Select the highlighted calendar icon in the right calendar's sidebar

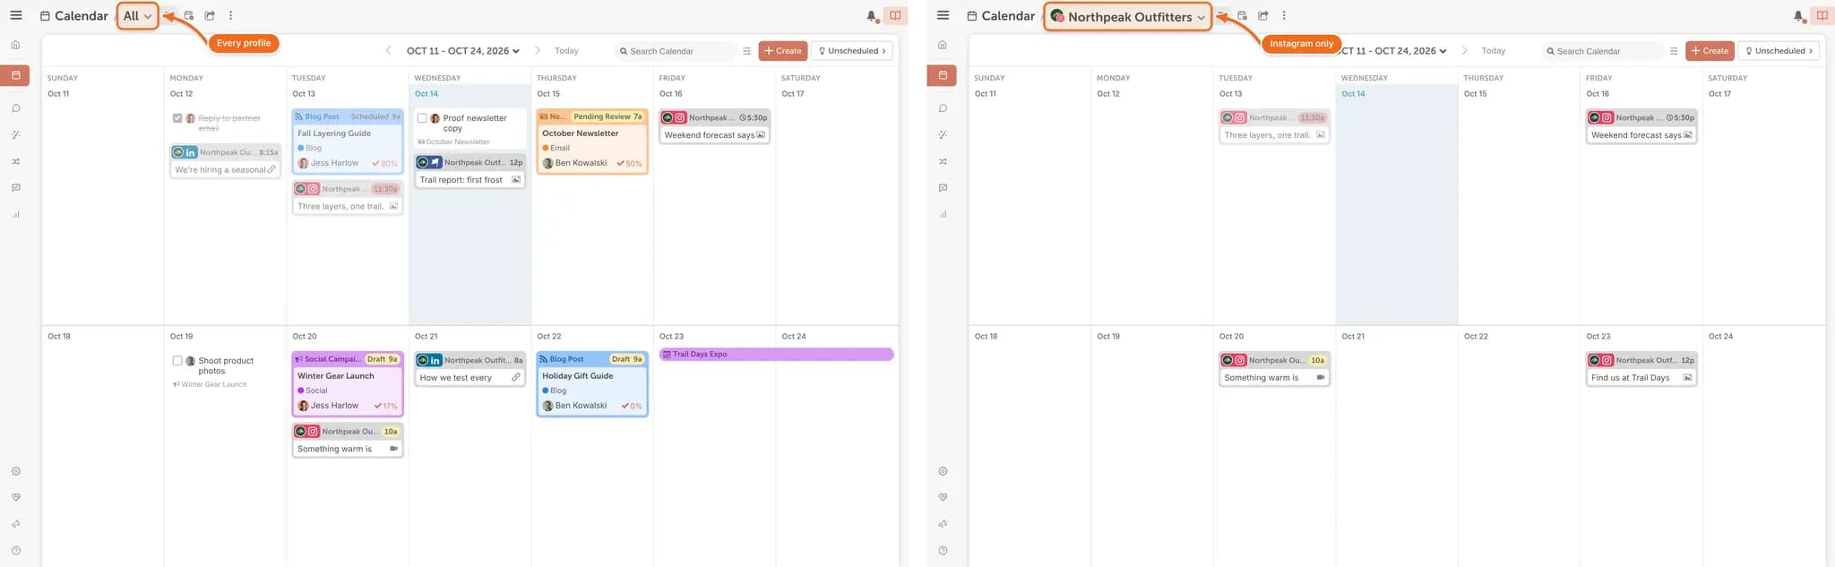943,75
